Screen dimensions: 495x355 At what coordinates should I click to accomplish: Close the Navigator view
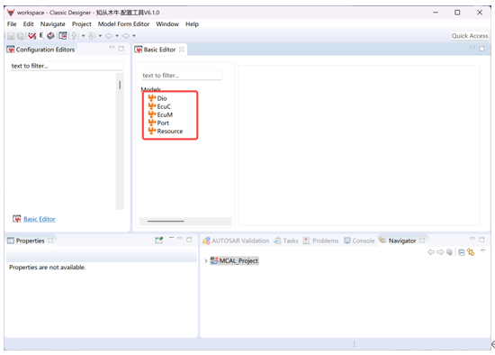point(422,241)
